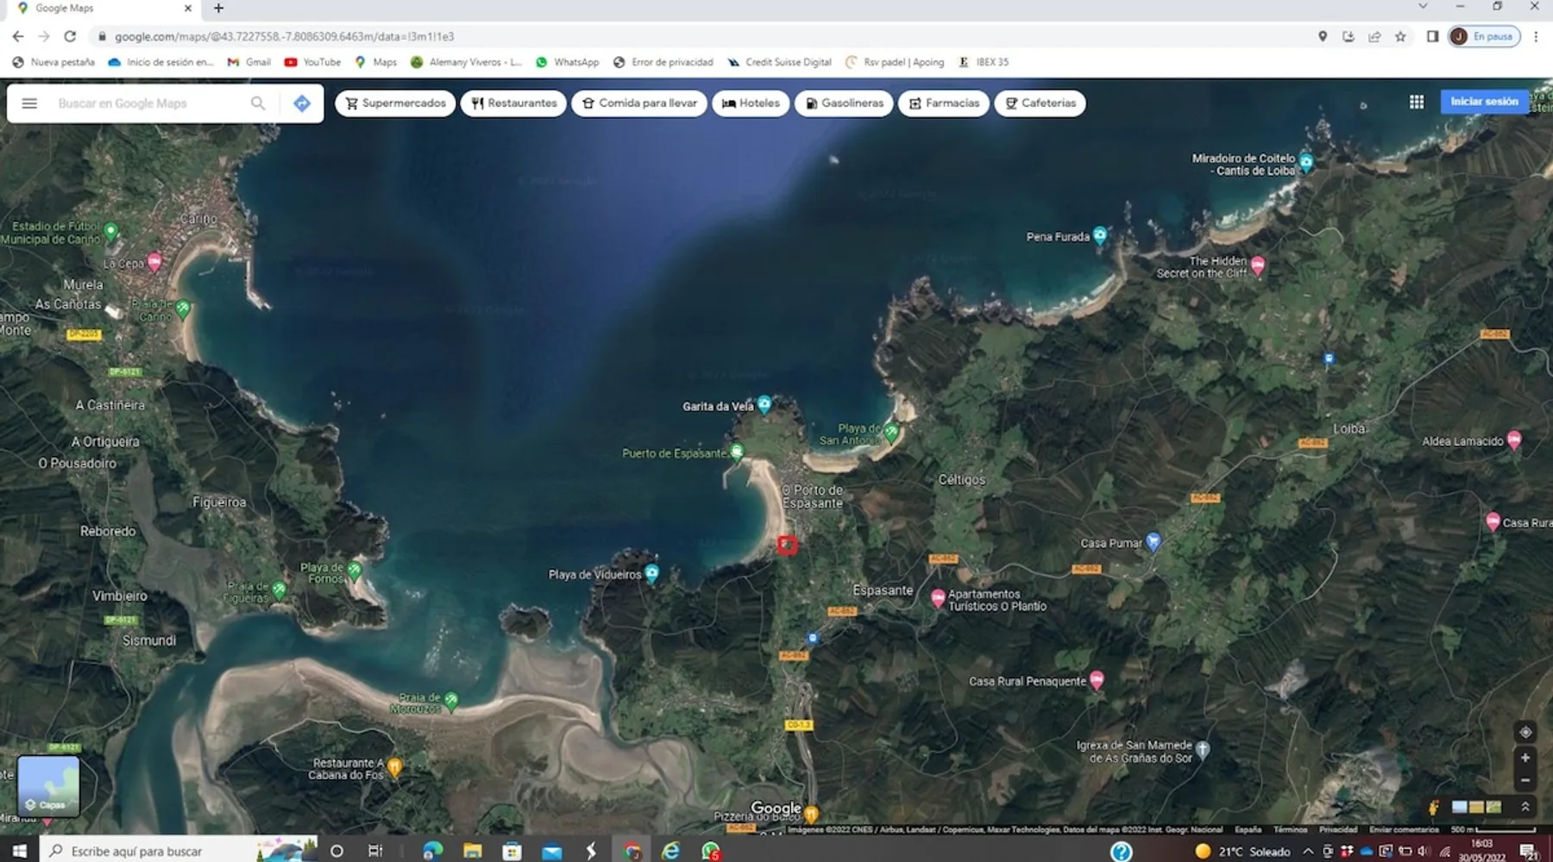This screenshot has width=1553, height=862.
Task: Click the Enviar comentarios link
Action: click(x=1404, y=829)
